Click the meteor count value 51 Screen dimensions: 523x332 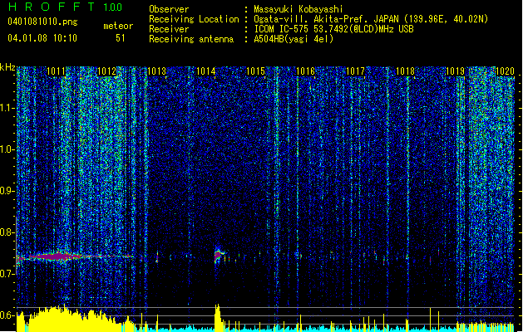[121, 38]
